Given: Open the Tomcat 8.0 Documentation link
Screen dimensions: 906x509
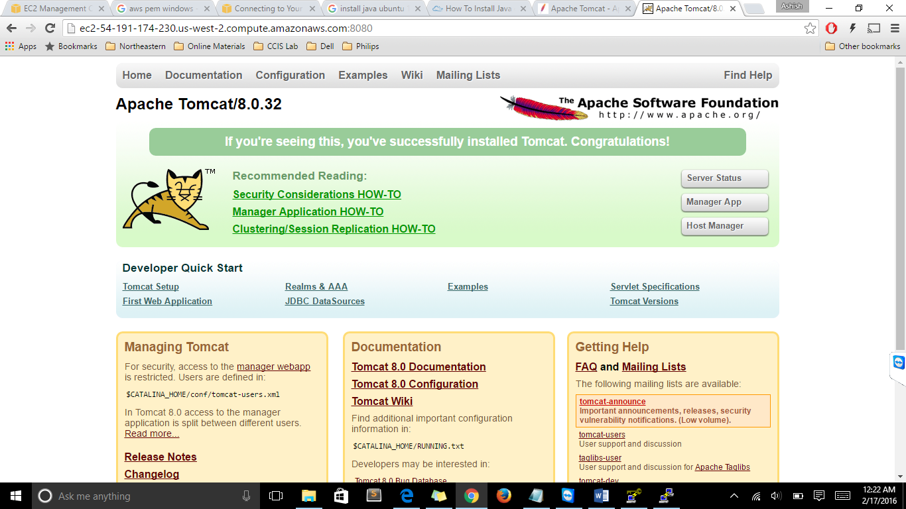Looking at the screenshot, I should click(419, 367).
